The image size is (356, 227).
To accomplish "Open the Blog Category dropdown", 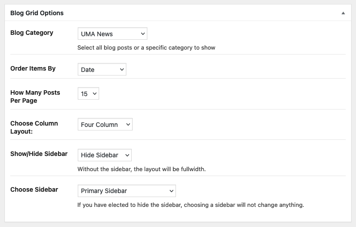I will [113, 34].
